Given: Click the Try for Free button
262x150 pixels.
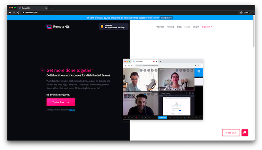Looking at the screenshot, I should [x=61, y=102].
